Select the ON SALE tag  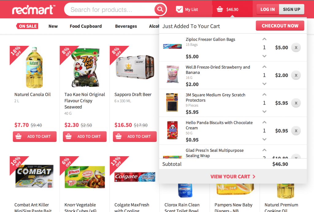[x=27, y=26]
